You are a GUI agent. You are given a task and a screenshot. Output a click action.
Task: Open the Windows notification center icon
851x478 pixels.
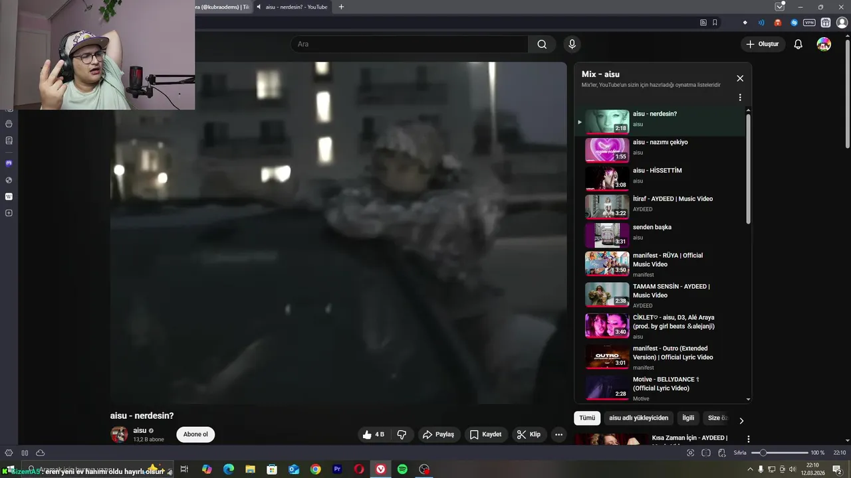point(837,469)
